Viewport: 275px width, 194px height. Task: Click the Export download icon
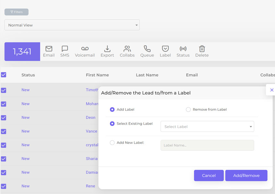tap(107, 49)
